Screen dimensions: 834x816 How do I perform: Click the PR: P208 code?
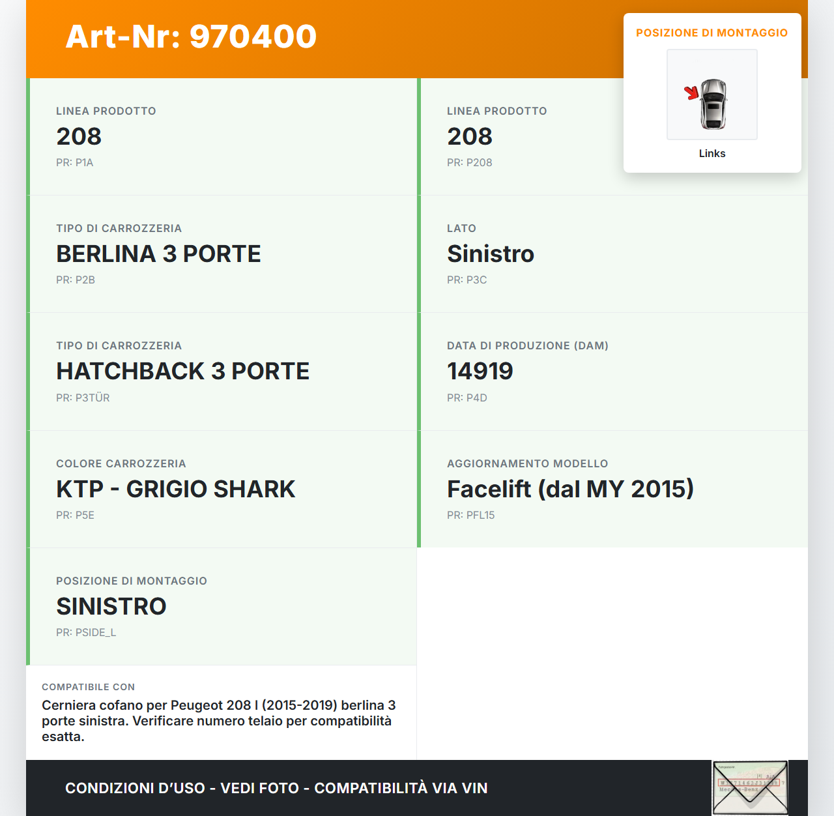coord(469,163)
